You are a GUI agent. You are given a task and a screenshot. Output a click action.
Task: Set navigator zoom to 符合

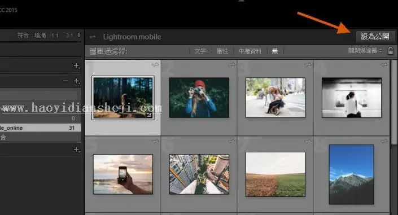(x=23, y=36)
